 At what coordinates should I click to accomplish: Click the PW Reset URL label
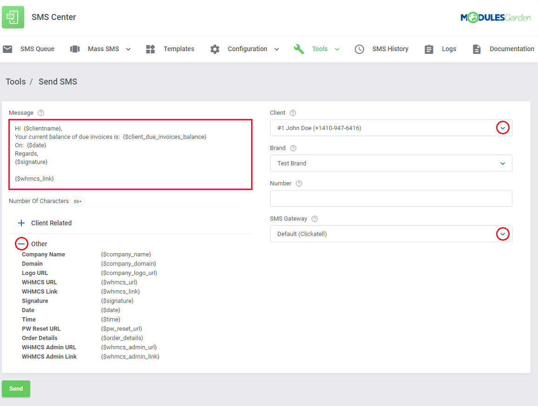click(41, 328)
